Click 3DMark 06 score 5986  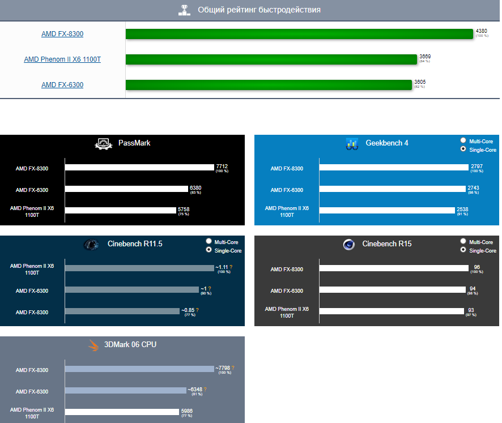coord(187,411)
